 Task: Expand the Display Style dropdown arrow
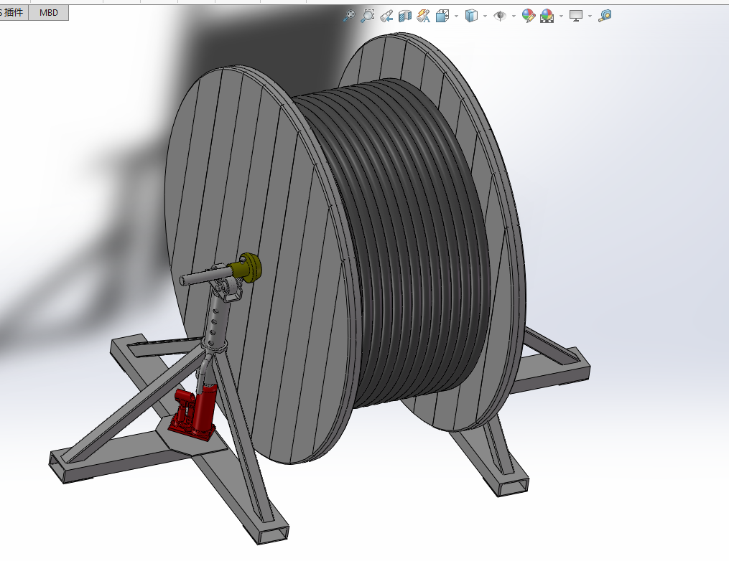coord(485,16)
